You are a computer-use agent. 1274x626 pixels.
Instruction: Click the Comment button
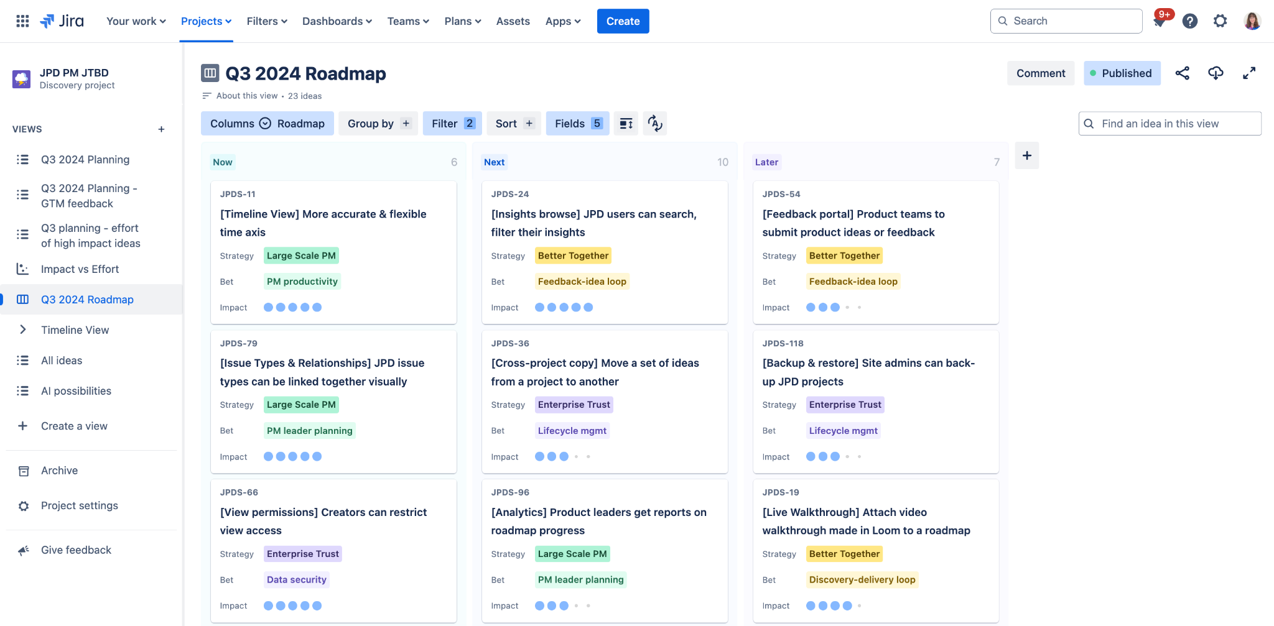[x=1040, y=73]
